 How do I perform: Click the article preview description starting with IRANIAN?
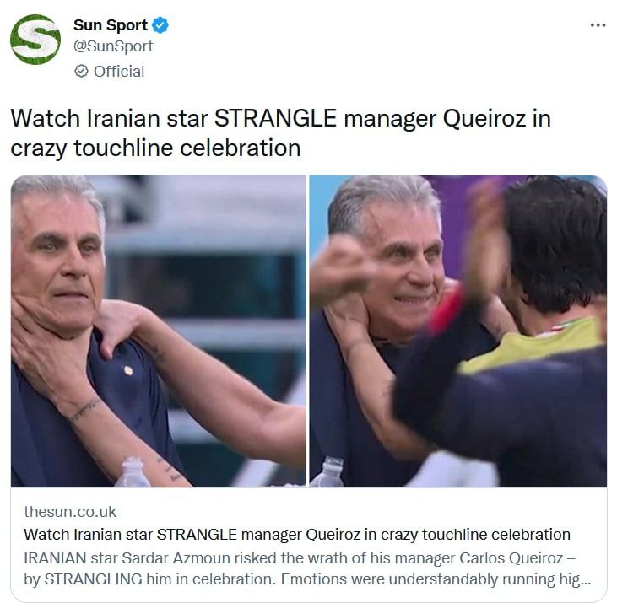pyautogui.click(x=307, y=568)
